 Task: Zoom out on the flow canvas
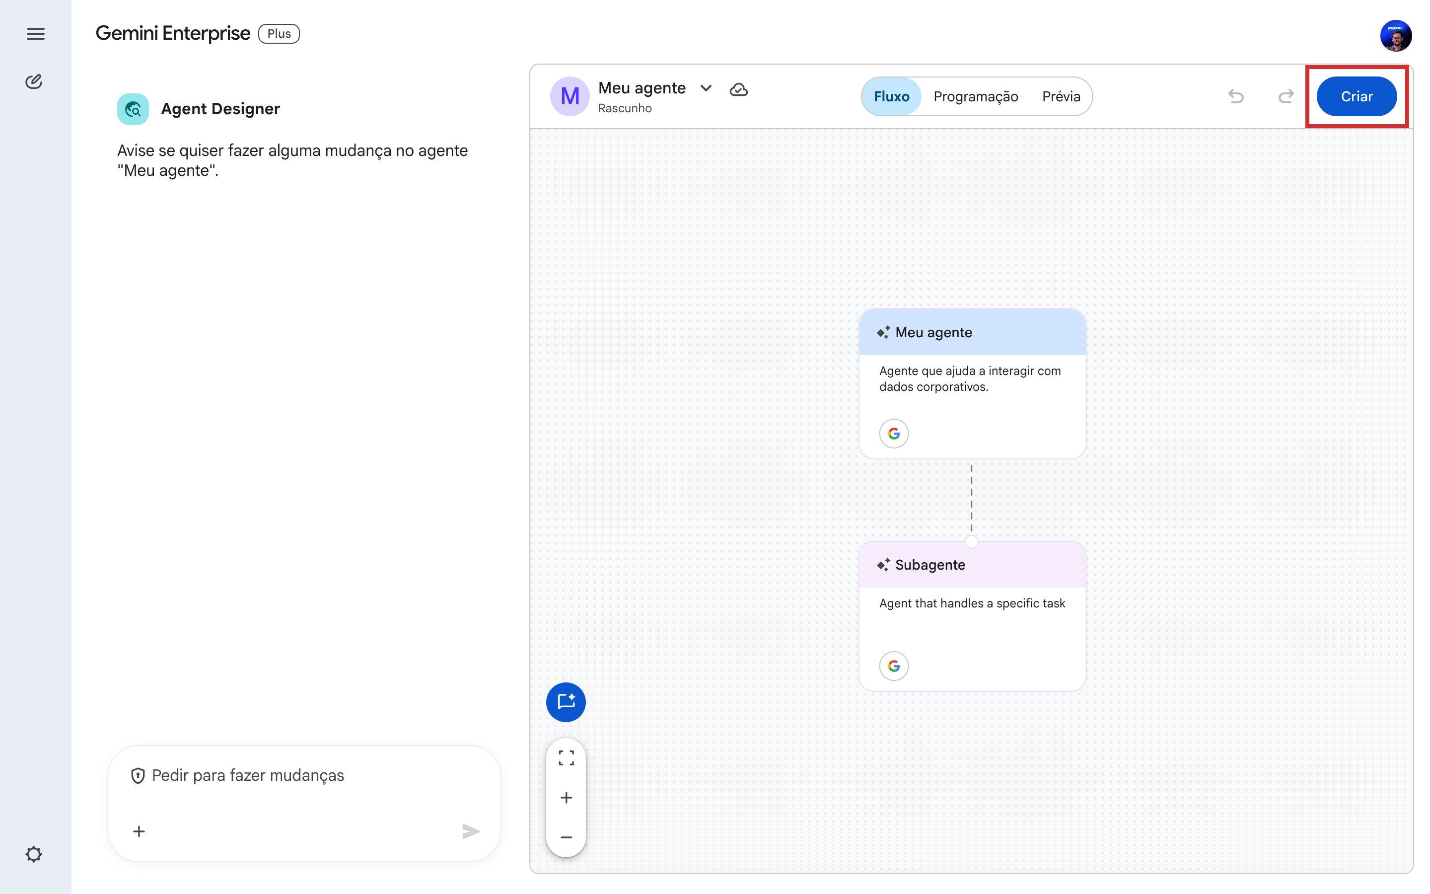coord(566,837)
